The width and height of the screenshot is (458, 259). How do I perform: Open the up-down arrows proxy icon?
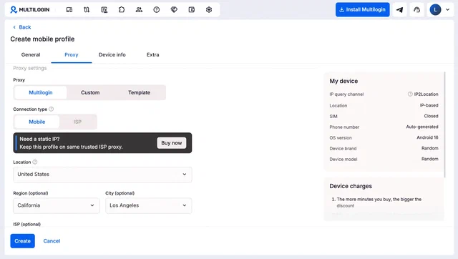pos(87,9)
